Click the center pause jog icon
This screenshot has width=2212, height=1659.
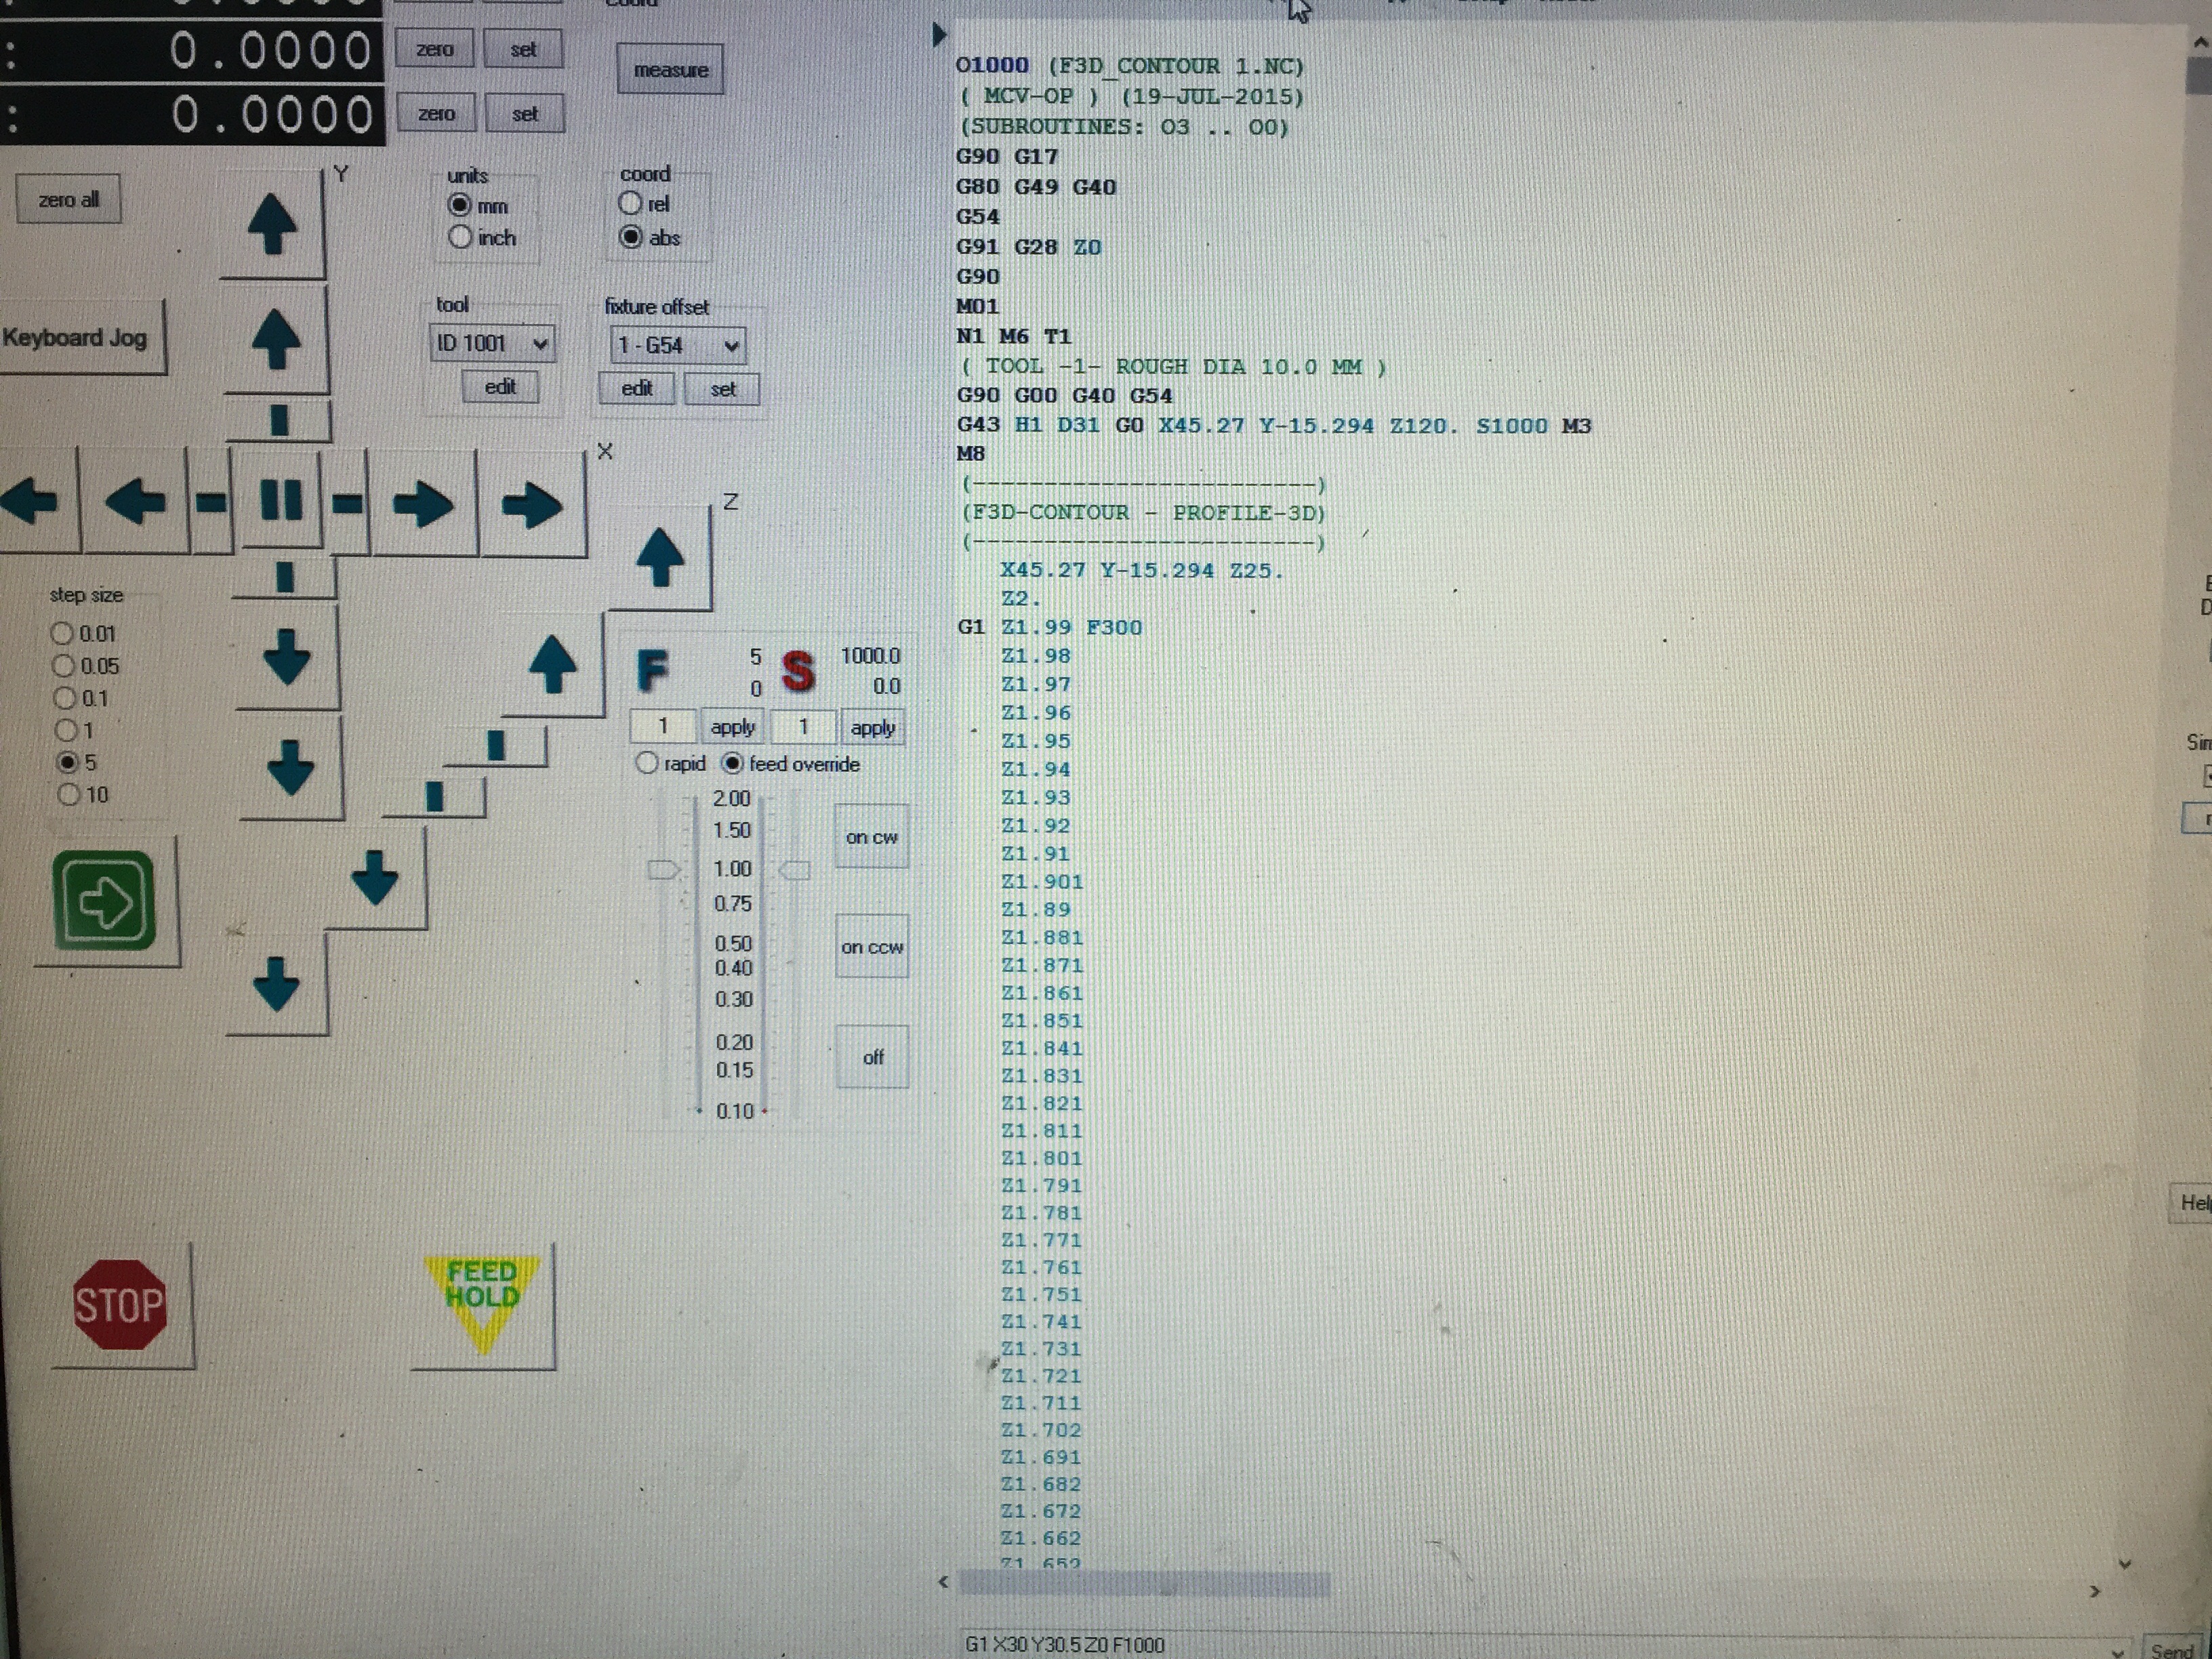pos(280,500)
